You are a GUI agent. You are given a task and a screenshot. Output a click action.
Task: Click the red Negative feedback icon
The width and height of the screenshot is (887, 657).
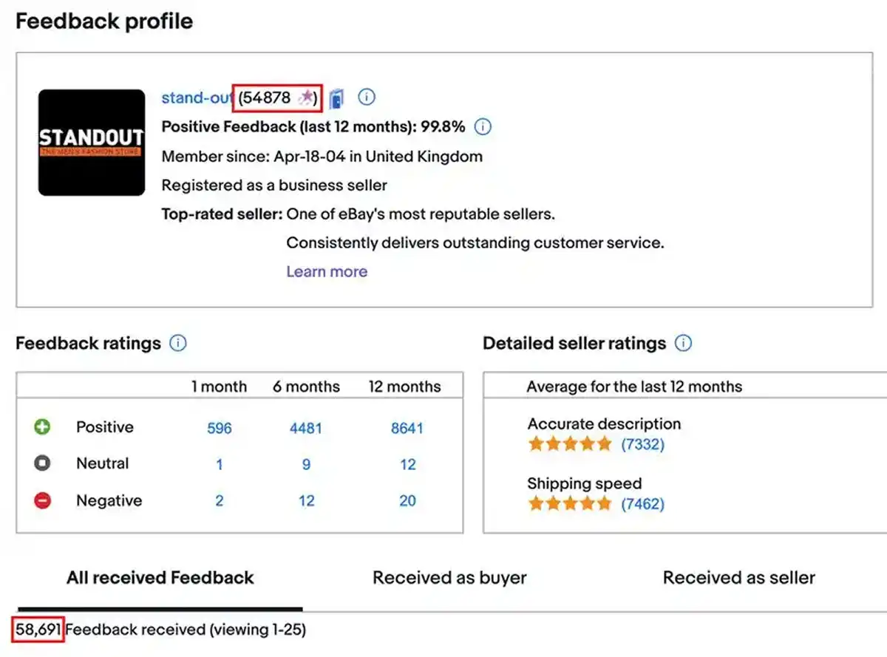pyautogui.click(x=43, y=500)
